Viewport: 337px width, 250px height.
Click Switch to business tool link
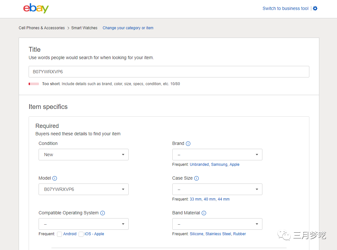(285, 9)
